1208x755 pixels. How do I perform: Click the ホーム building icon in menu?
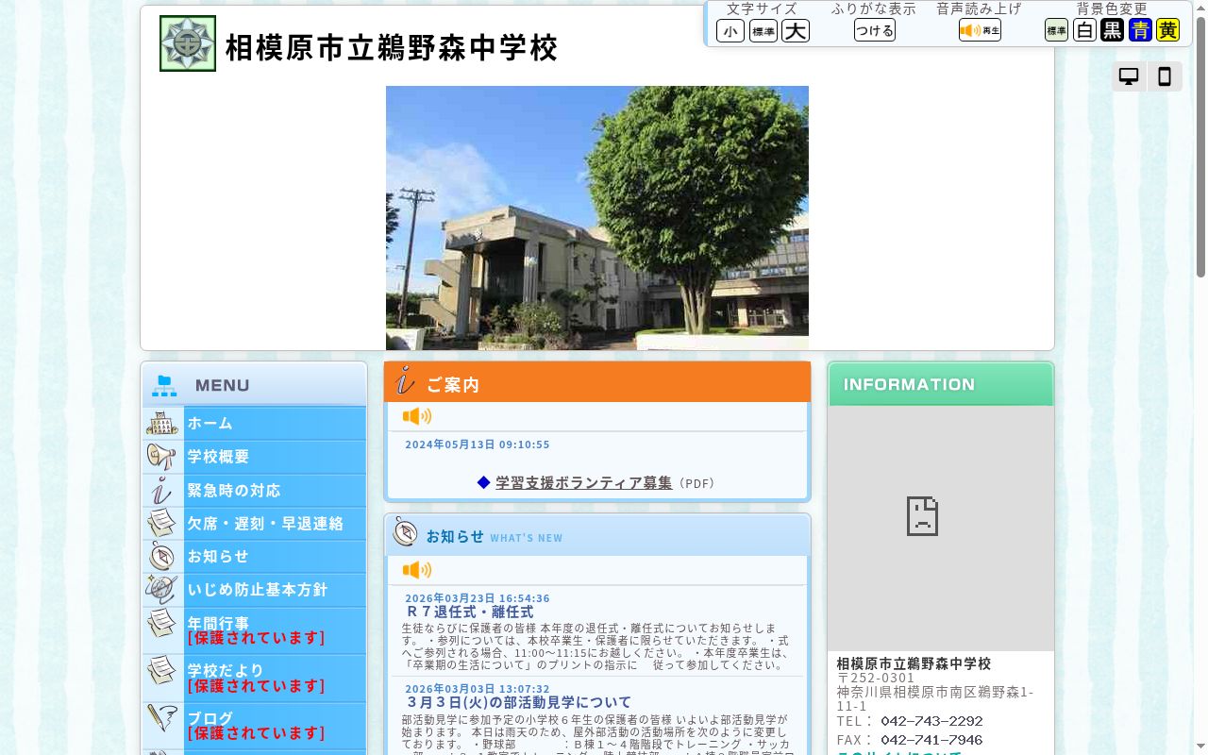162,423
